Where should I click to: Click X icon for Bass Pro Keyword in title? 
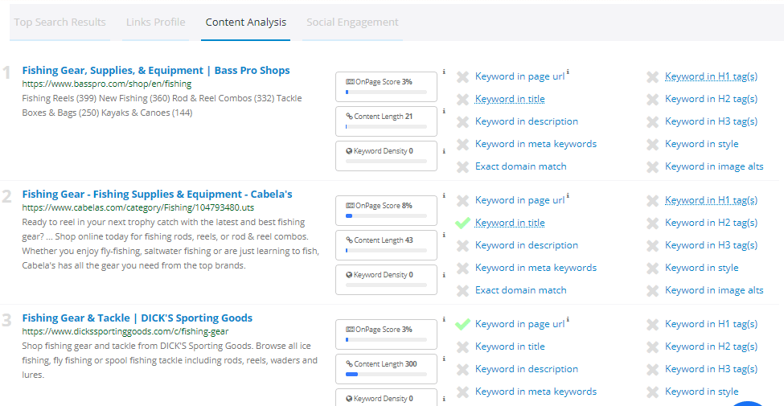[462, 100]
